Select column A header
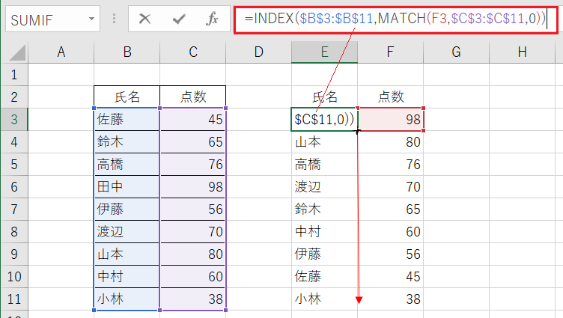 click(x=61, y=52)
